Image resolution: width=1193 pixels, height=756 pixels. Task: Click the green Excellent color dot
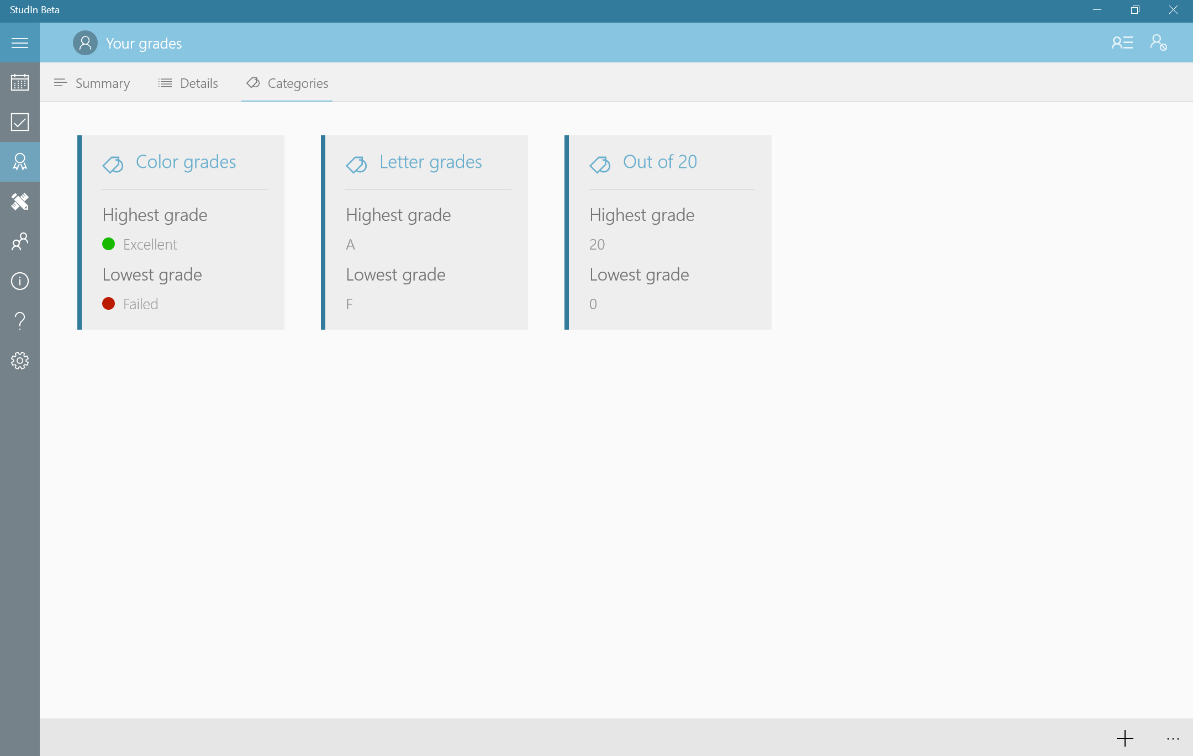109,244
